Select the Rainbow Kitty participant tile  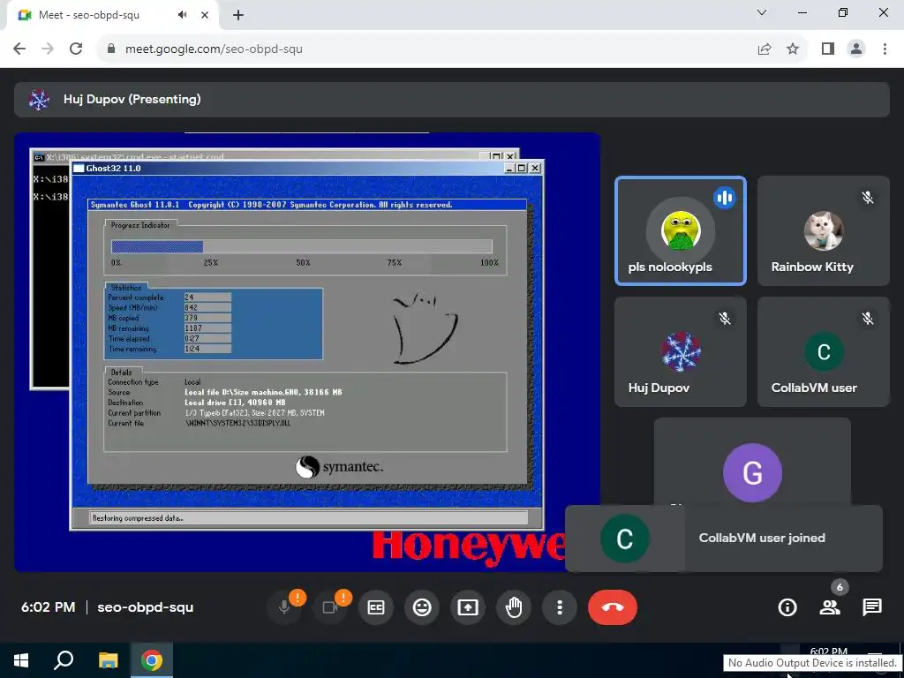[824, 230]
